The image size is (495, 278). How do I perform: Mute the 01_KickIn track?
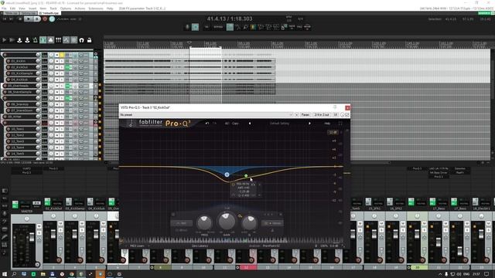57,61
